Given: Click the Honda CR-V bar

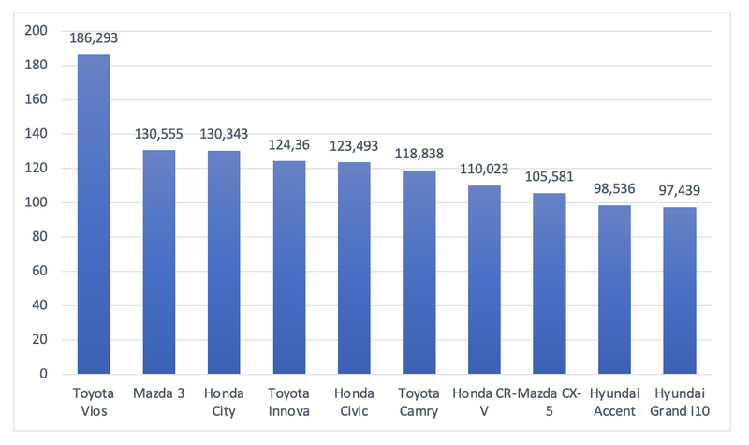Looking at the screenshot, I should pos(484,279).
